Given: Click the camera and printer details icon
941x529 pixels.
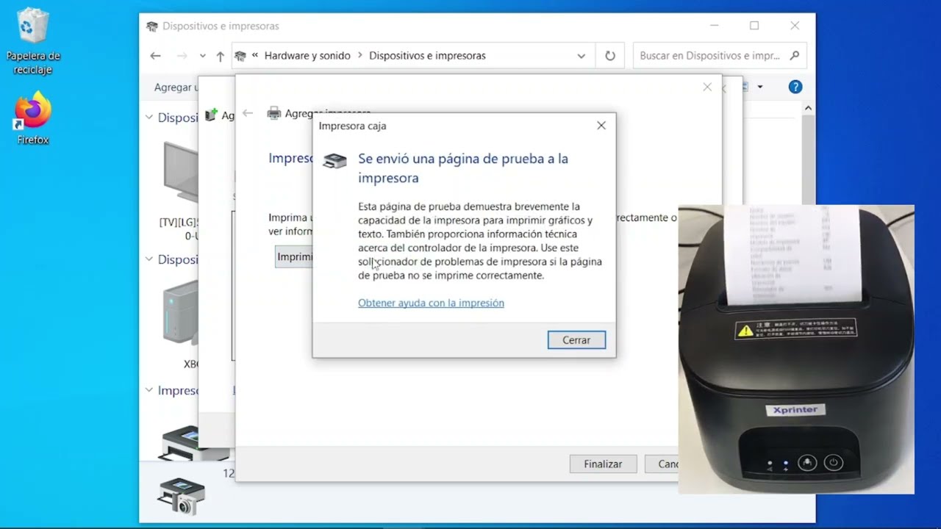Looking at the screenshot, I should (x=182, y=496).
